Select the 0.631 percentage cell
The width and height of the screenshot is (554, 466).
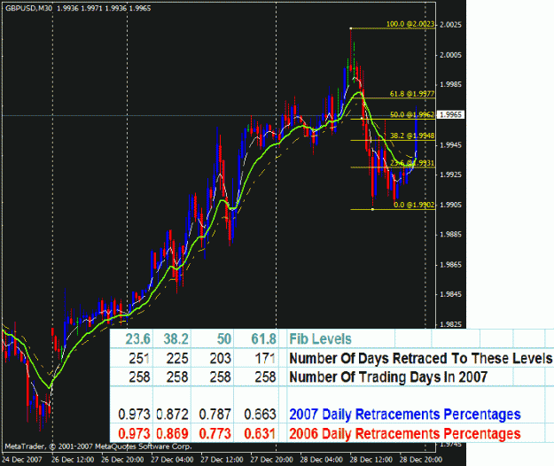tap(256, 433)
